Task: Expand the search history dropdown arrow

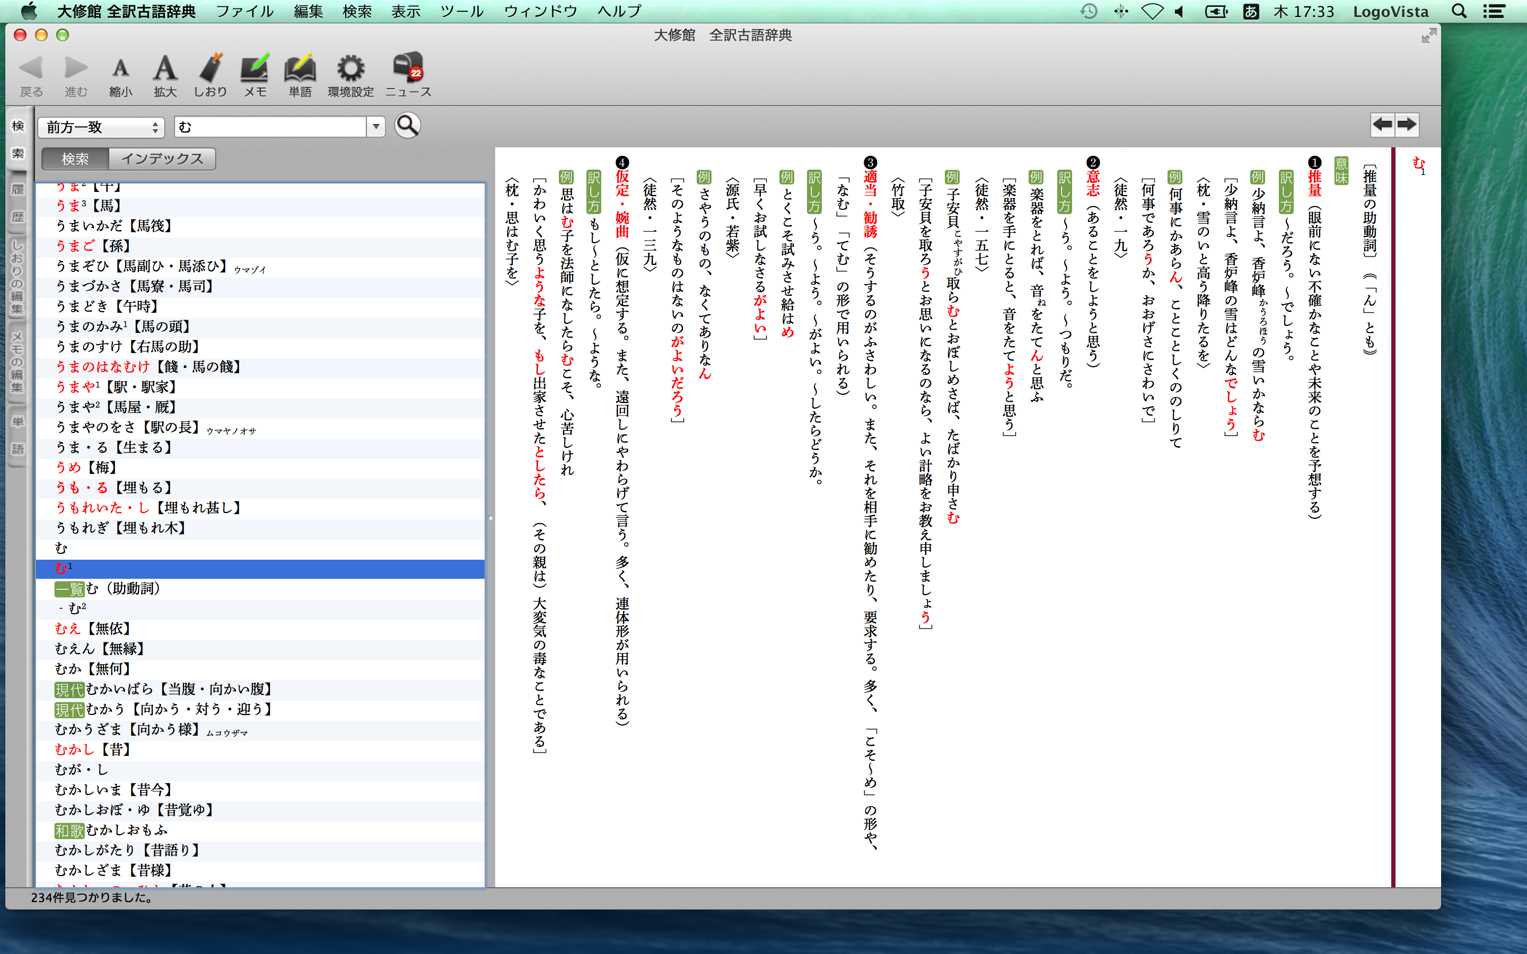Action: (x=376, y=127)
